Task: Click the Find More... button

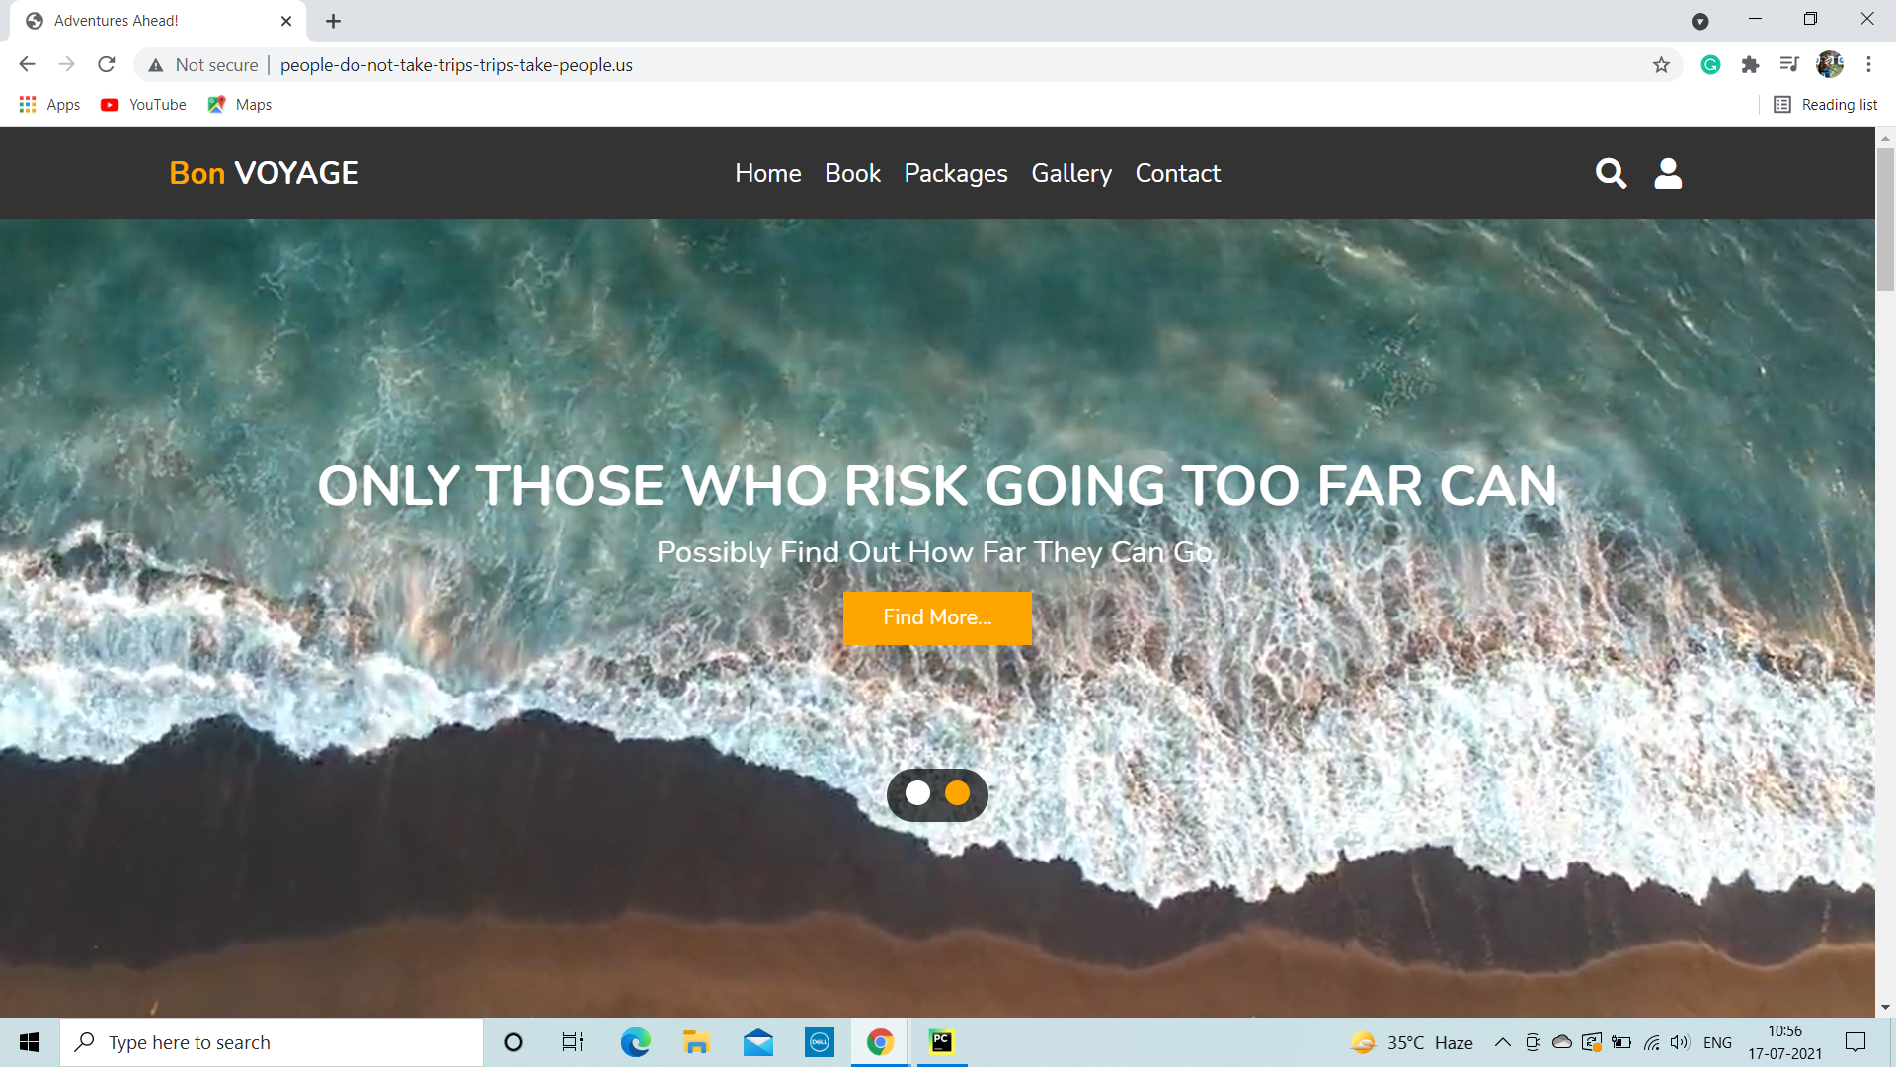Action: coord(937,617)
